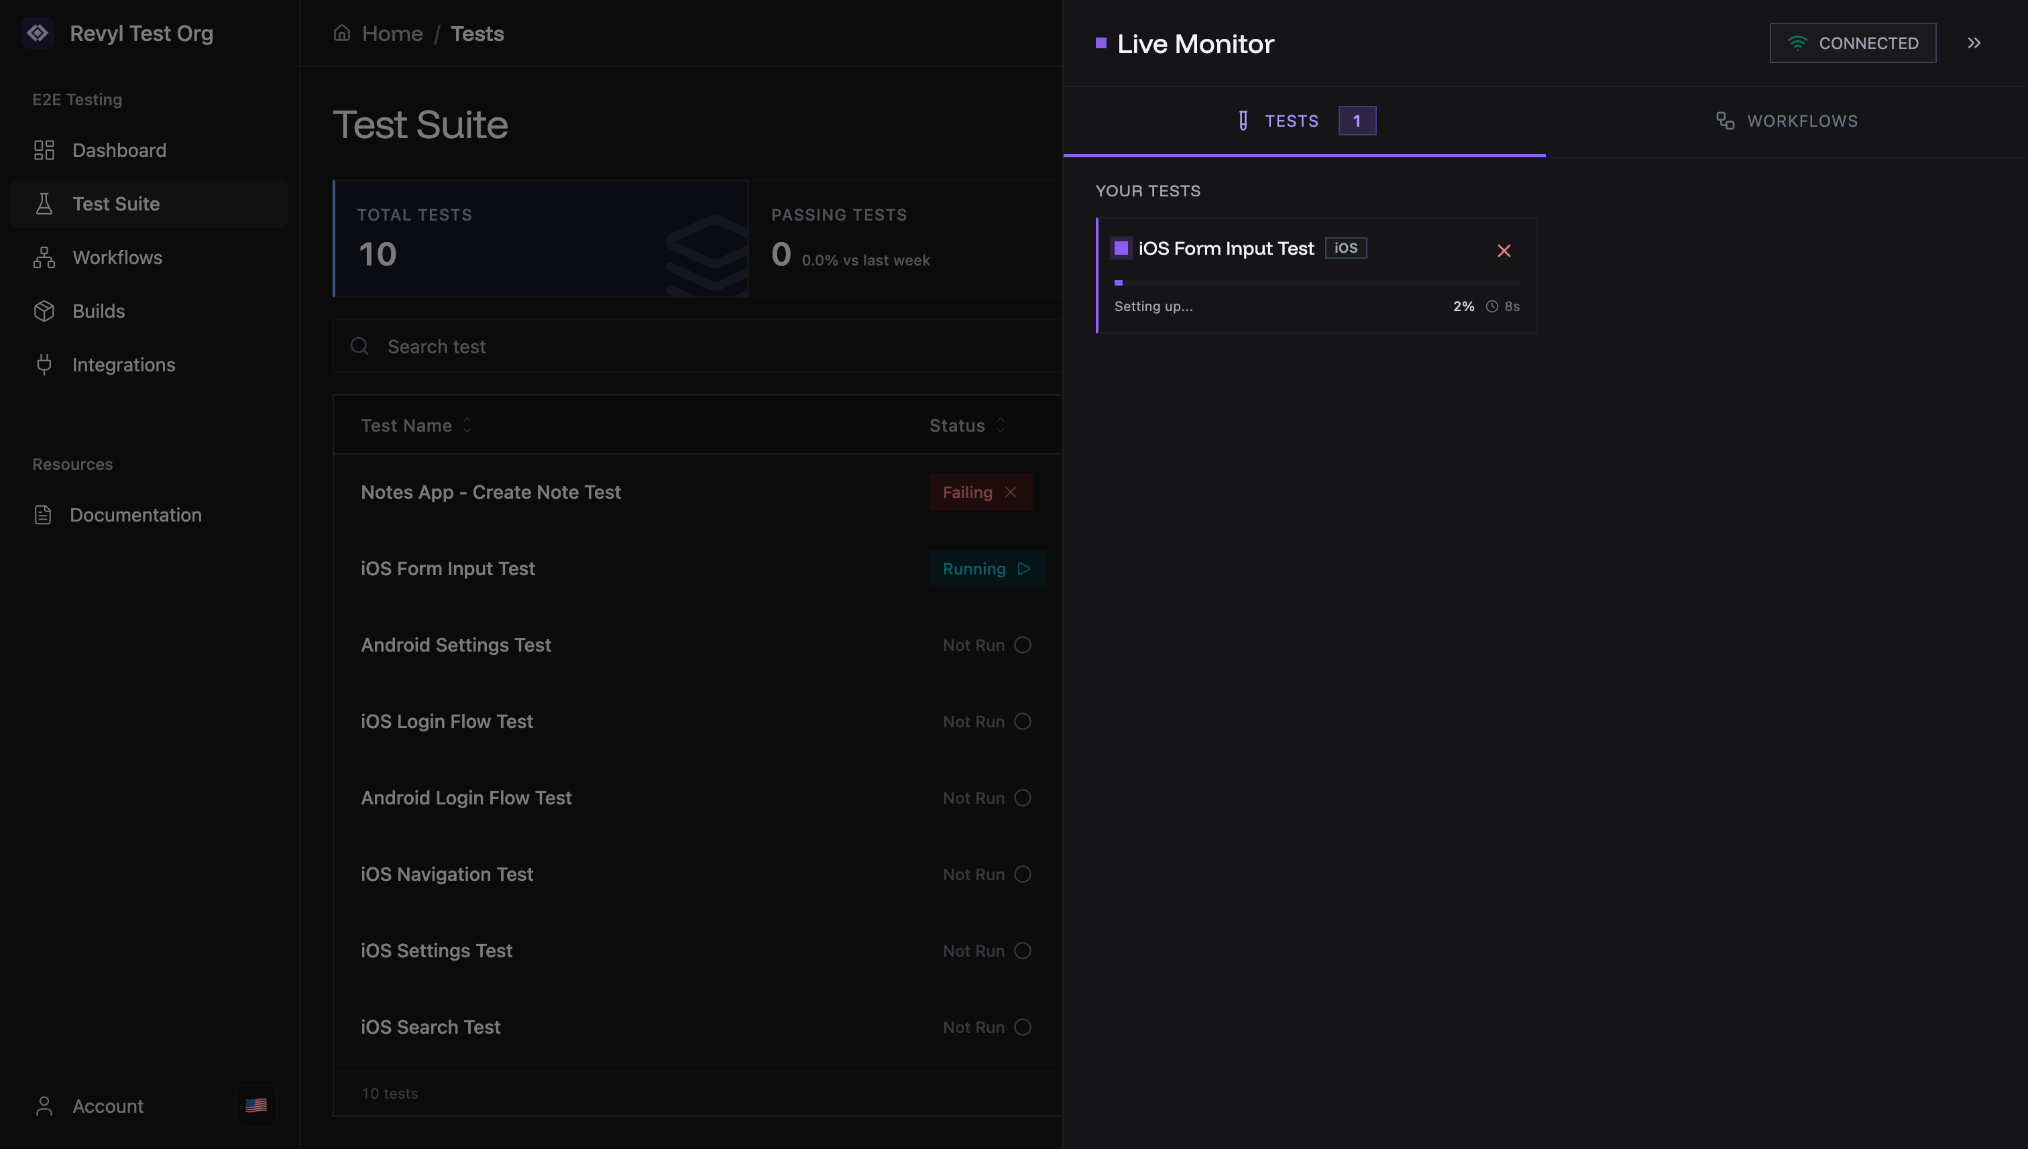
Task: Click the CONNECTED status button
Action: pos(1852,43)
